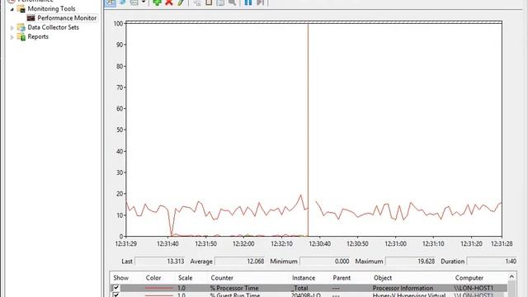Viewport: 528px width, 297px height.
Task: Sort by the Counter column header
Action: 222,278
